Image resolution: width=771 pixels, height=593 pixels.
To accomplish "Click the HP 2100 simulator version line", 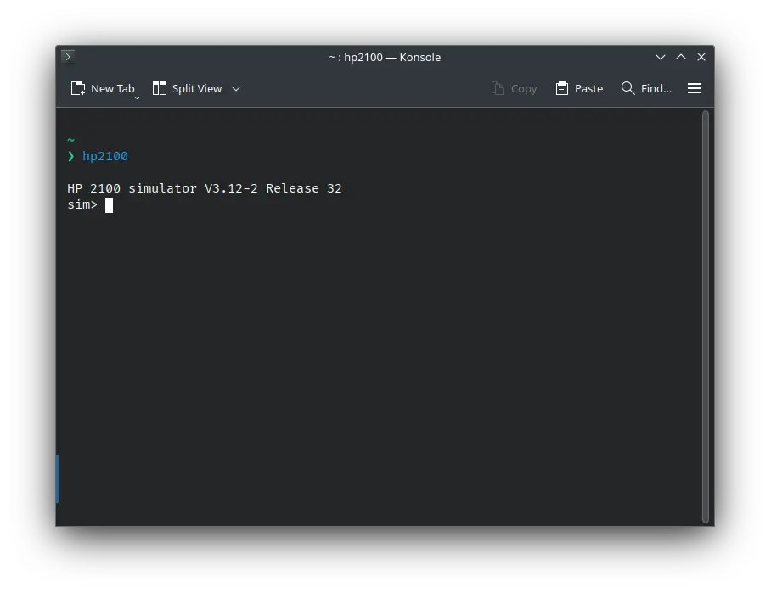I will click(x=205, y=188).
